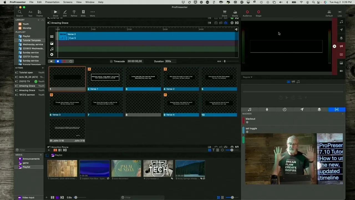Switch to the Show tab in the toolbar
The height and width of the screenshot is (200, 355).
tap(55, 12)
